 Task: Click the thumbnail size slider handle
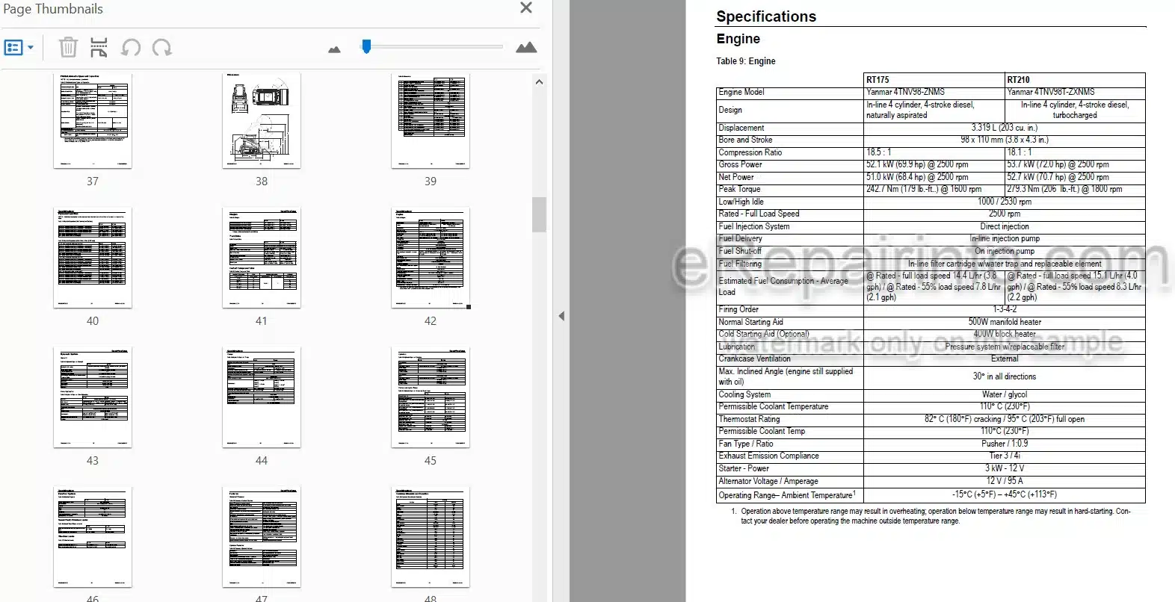366,46
